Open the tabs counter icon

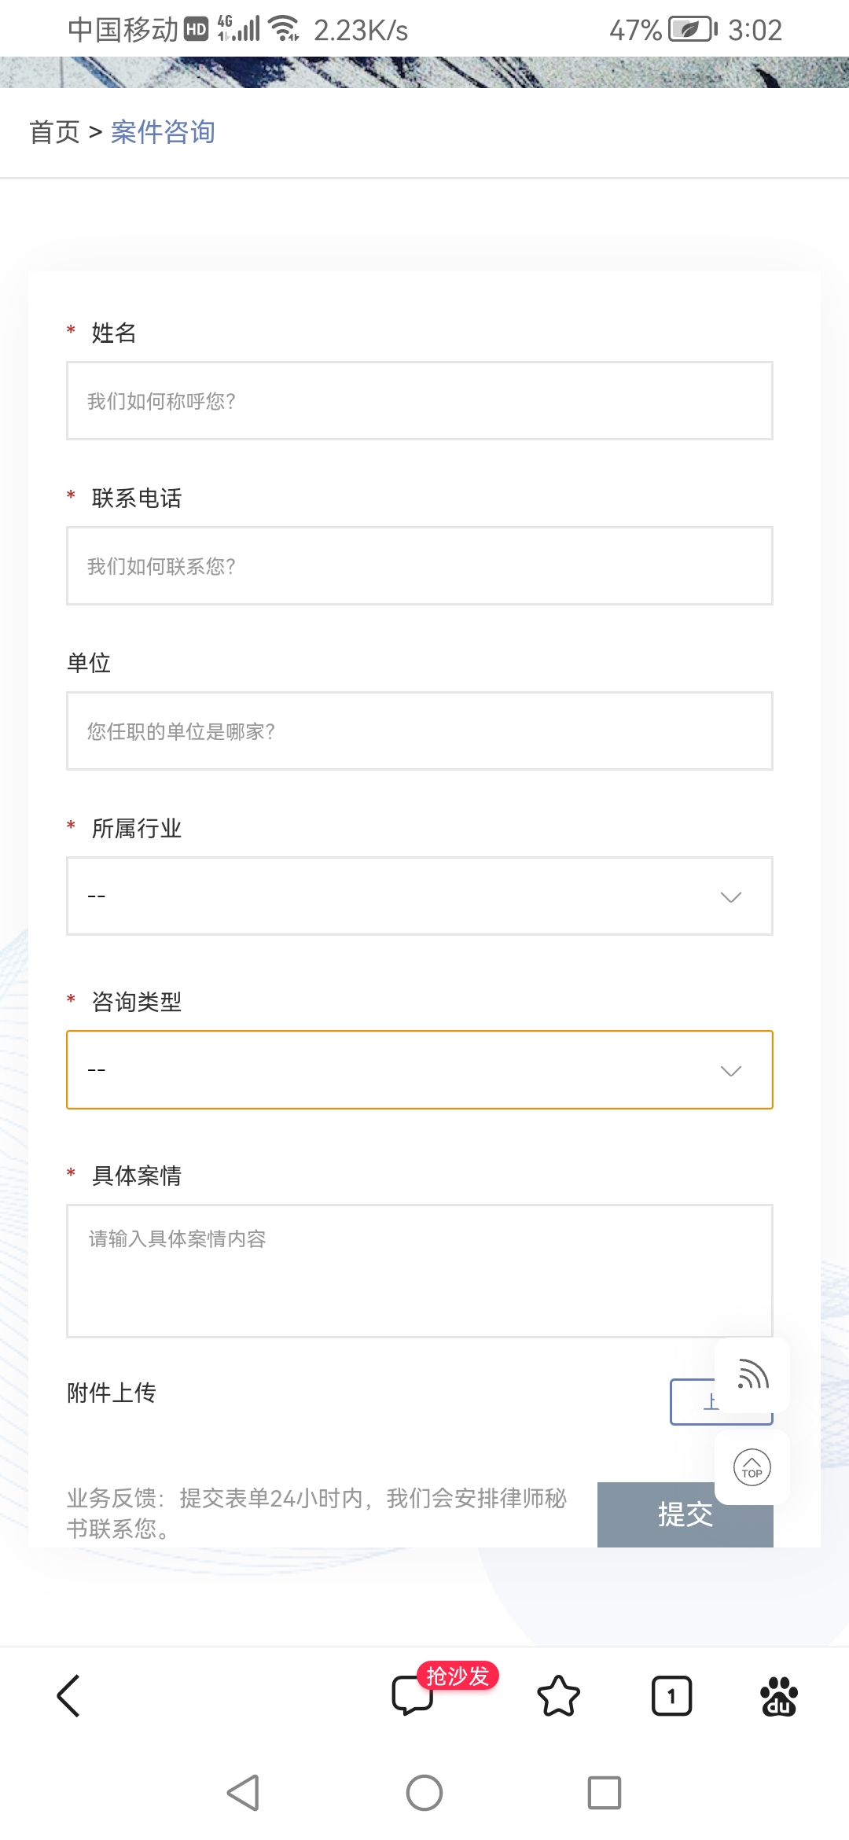click(x=671, y=1695)
